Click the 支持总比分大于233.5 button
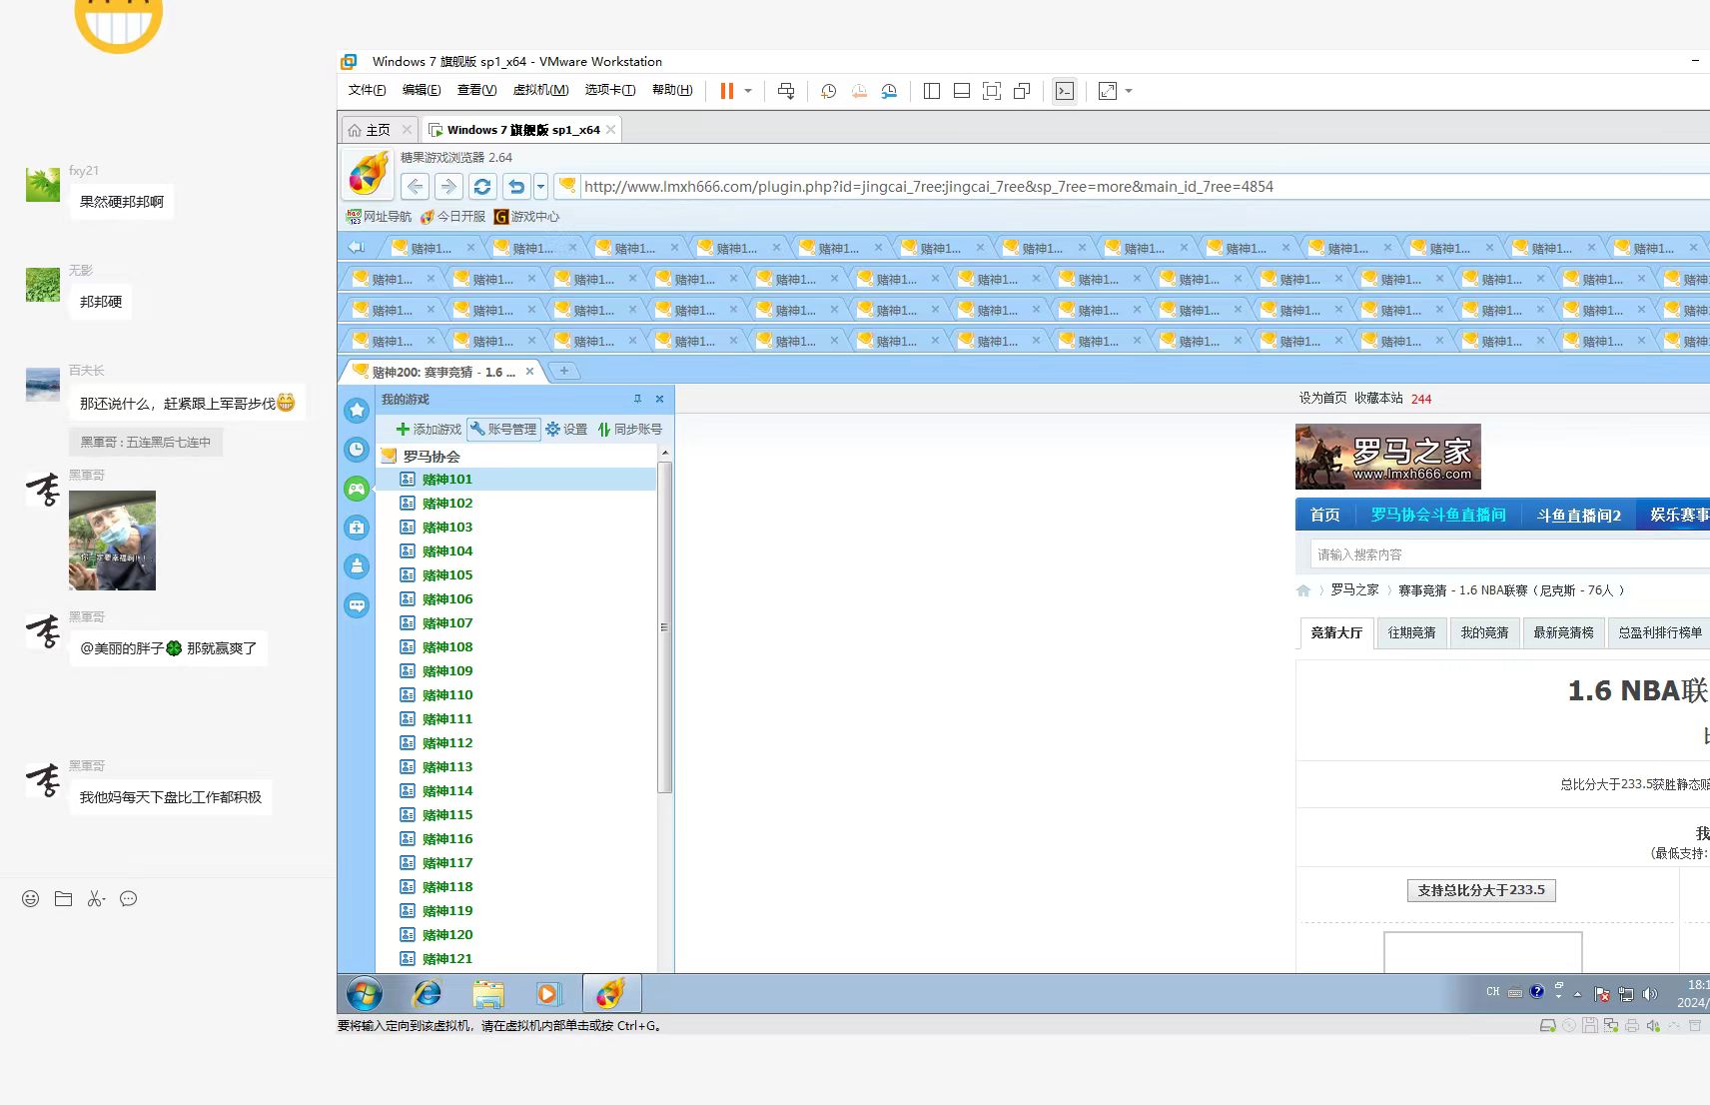1710x1105 pixels. click(x=1480, y=890)
